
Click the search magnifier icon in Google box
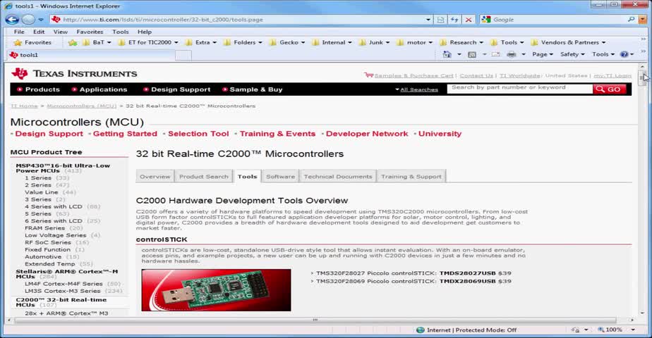pyautogui.click(x=632, y=19)
